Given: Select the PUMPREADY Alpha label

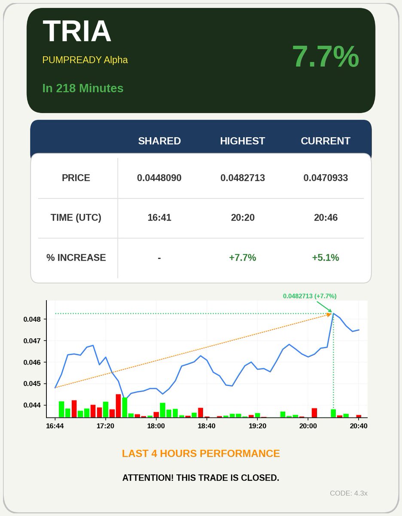Looking at the screenshot, I should point(85,60).
